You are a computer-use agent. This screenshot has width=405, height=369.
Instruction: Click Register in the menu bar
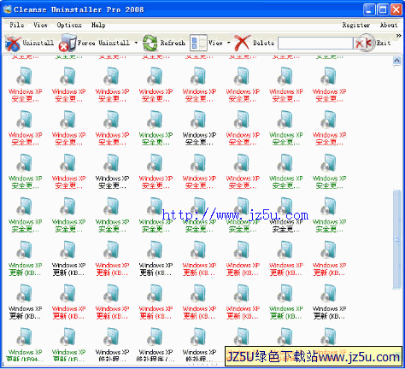[x=356, y=25]
